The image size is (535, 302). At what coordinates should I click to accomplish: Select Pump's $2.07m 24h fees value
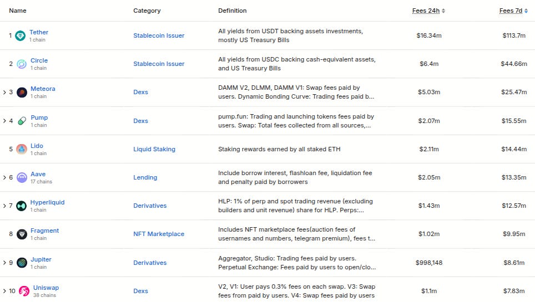tap(429, 121)
